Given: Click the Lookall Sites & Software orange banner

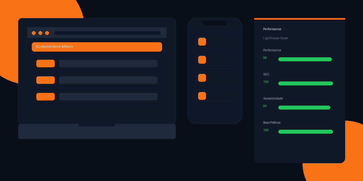Looking at the screenshot, I should [x=97, y=47].
